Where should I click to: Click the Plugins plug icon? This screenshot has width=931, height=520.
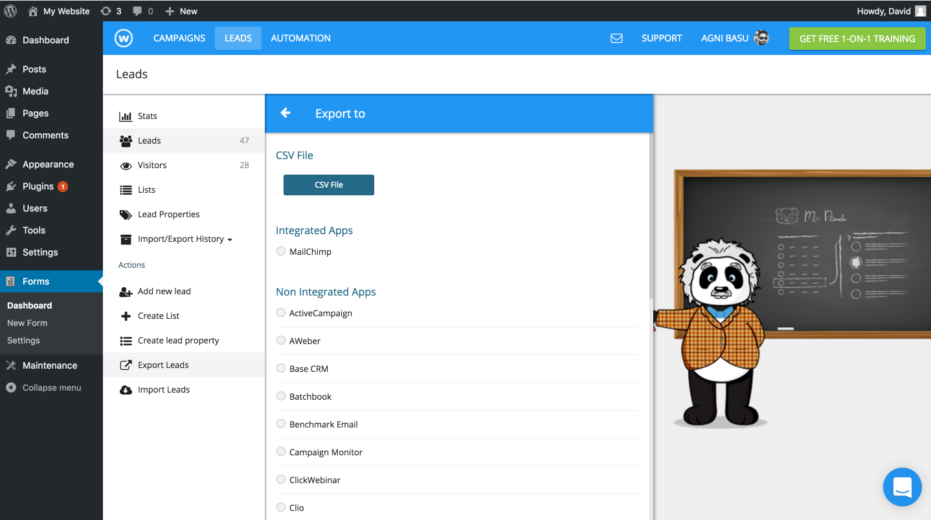[x=11, y=186]
